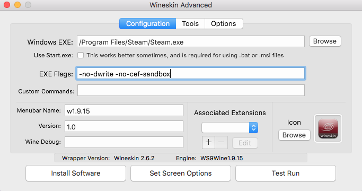
Task: Click the yellow minimize window button
Action: click(17, 5)
